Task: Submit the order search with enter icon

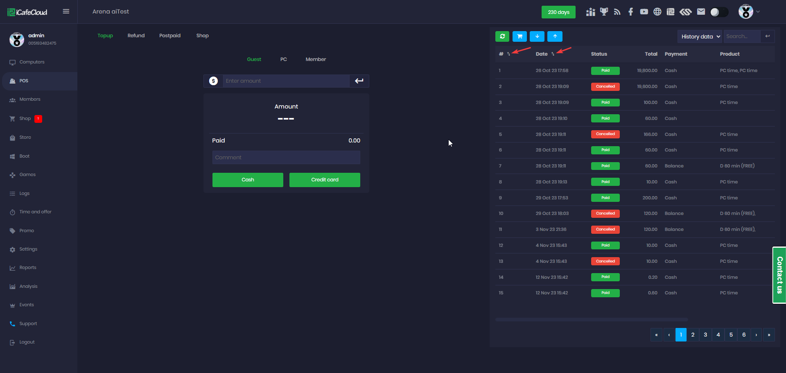Action: (x=768, y=36)
